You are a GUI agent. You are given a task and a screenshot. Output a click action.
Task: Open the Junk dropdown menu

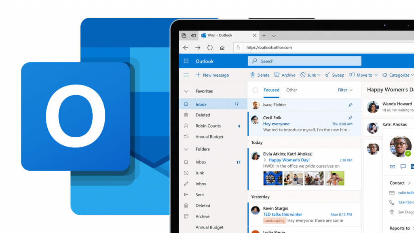[x=319, y=75]
